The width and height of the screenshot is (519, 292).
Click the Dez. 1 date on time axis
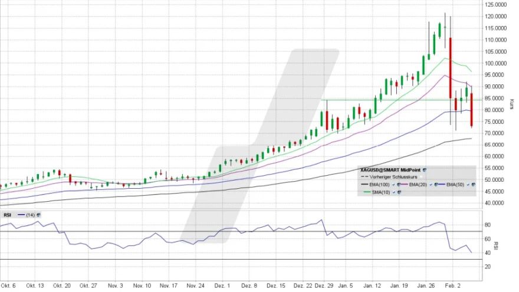pos(219,284)
